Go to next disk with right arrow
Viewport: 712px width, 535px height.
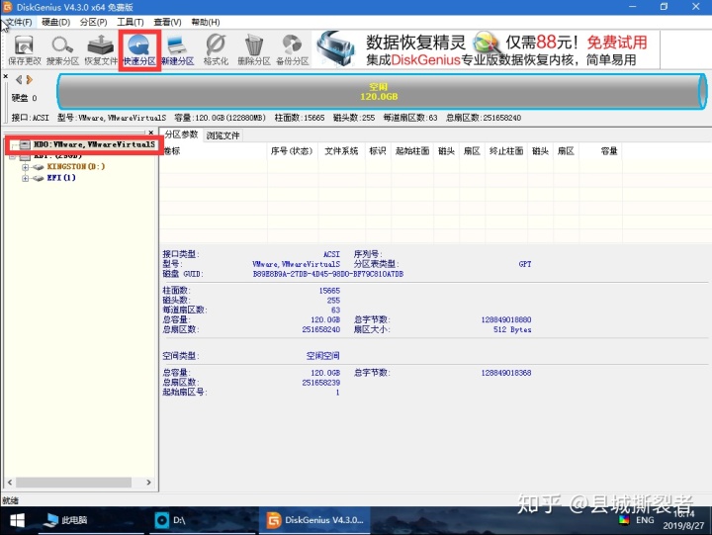point(30,80)
